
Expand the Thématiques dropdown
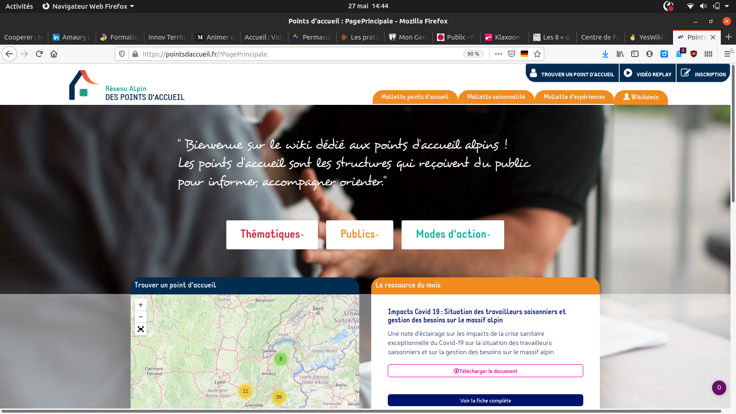tap(272, 235)
